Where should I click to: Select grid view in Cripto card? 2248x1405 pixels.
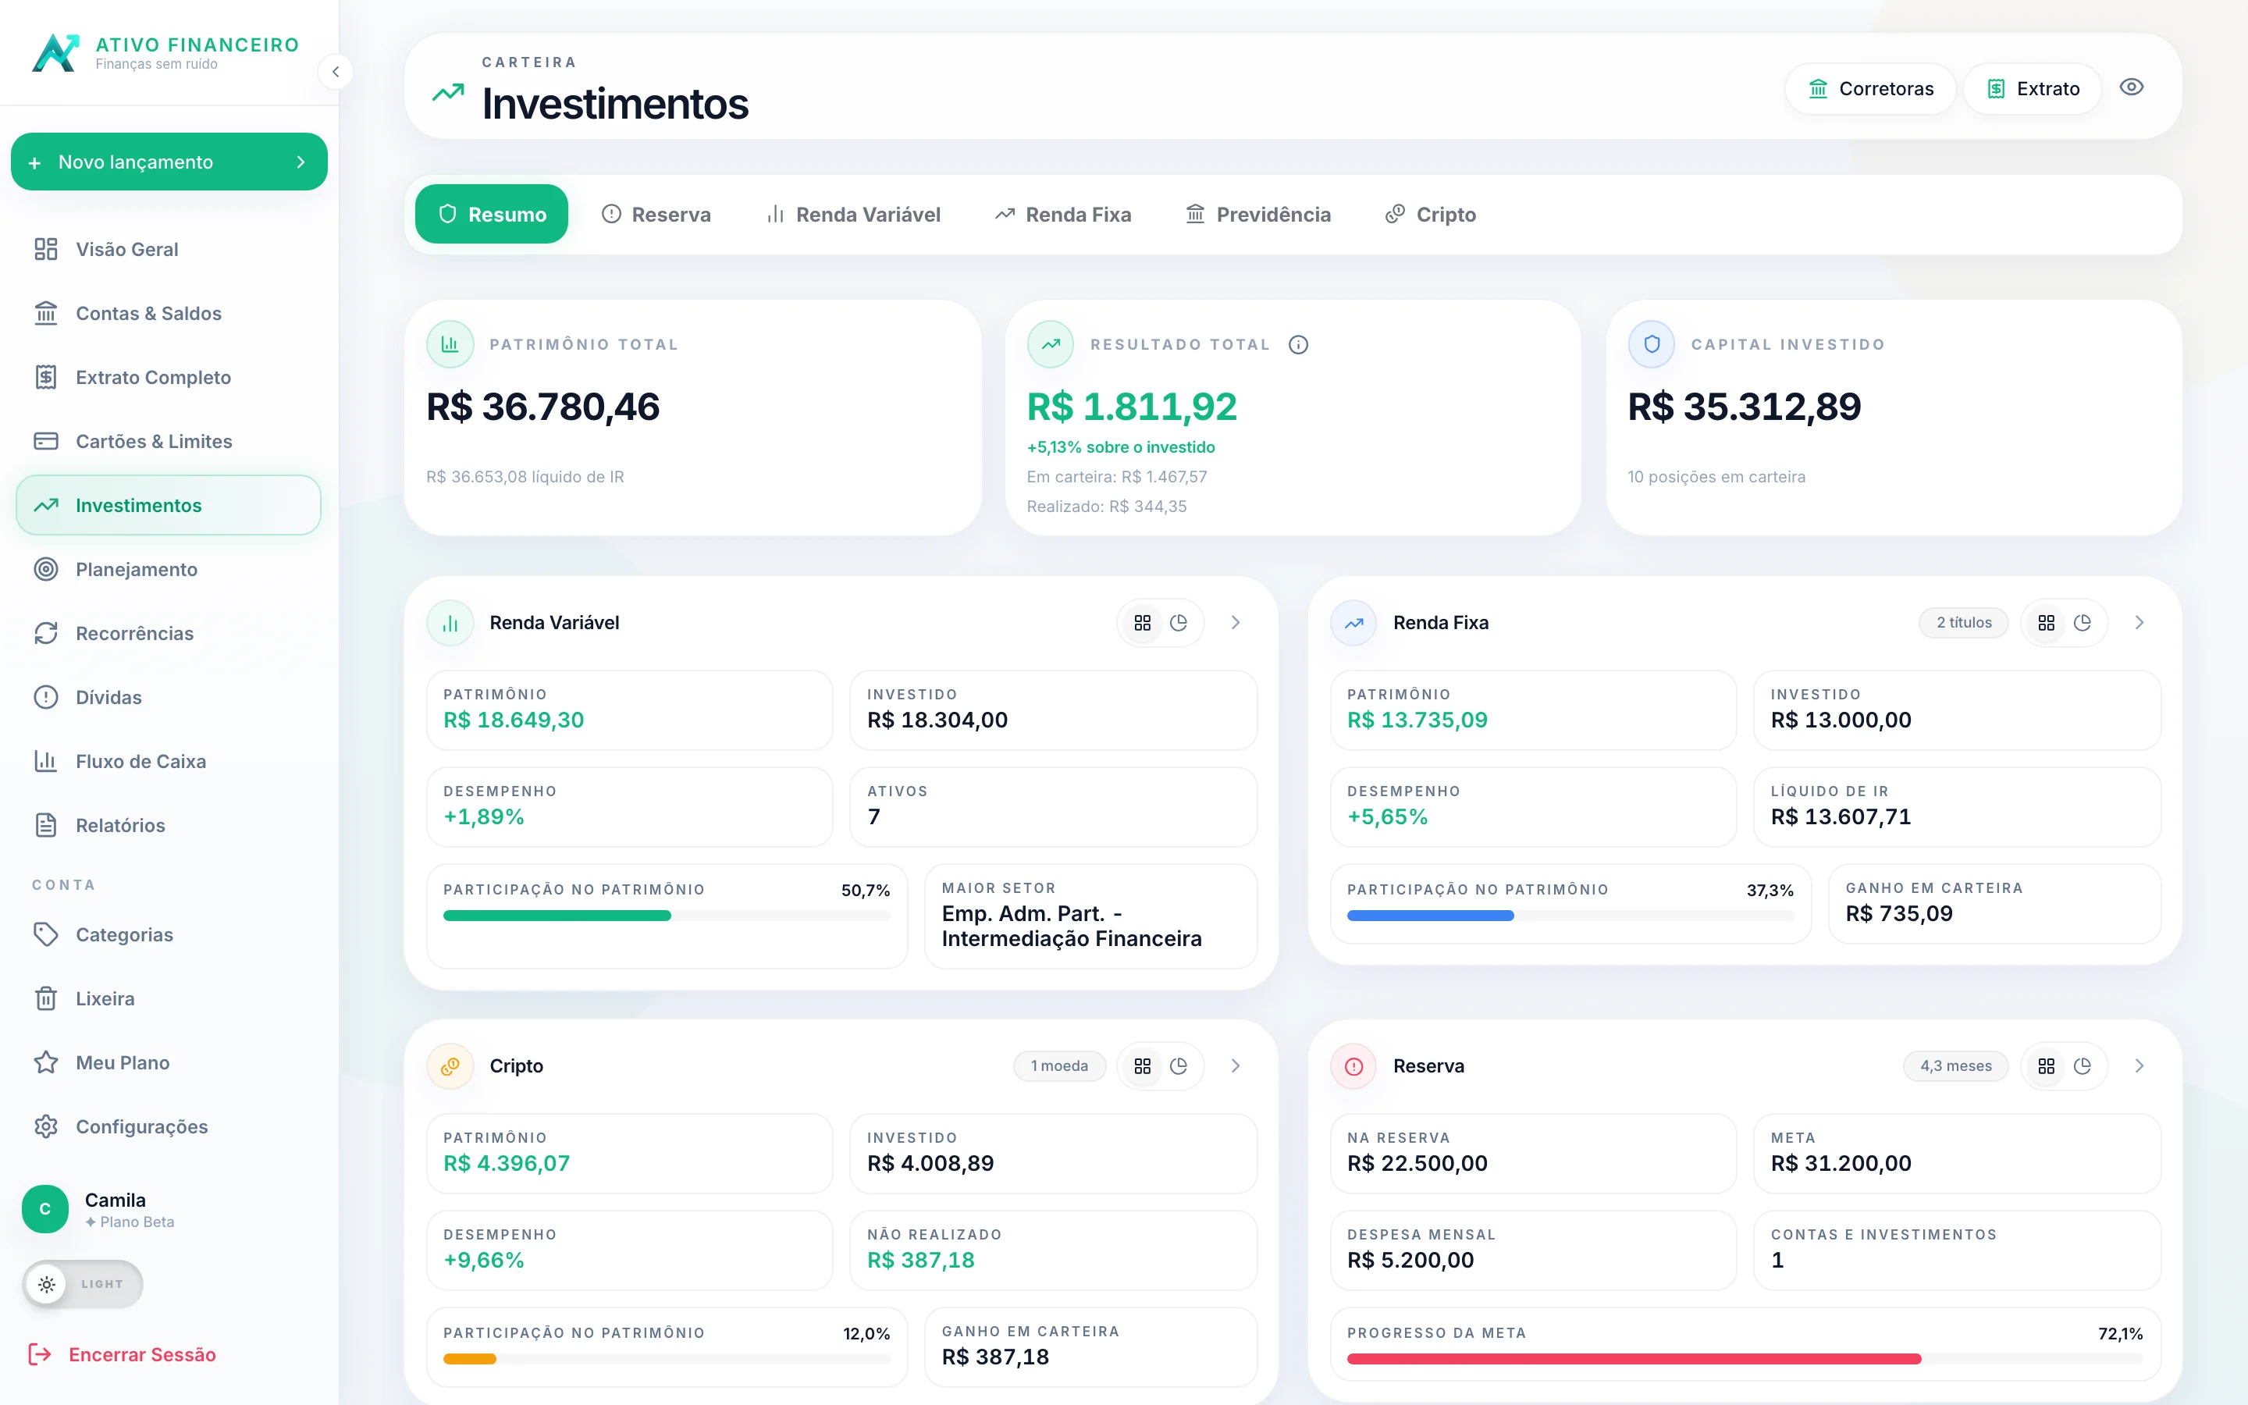pos(1143,1065)
